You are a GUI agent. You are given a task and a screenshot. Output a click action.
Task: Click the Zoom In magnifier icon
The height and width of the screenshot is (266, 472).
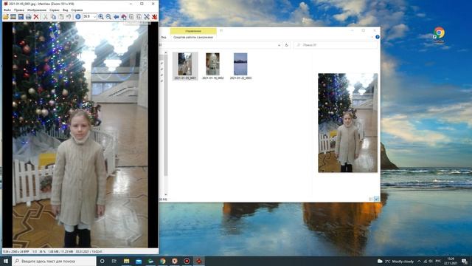click(101, 16)
